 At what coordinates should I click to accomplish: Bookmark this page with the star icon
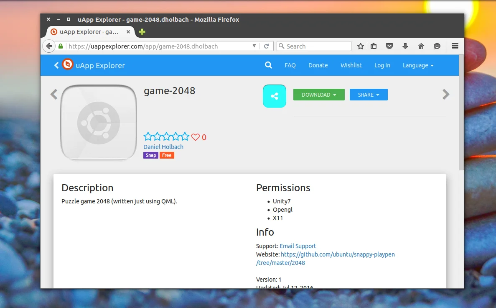coord(360,46)
